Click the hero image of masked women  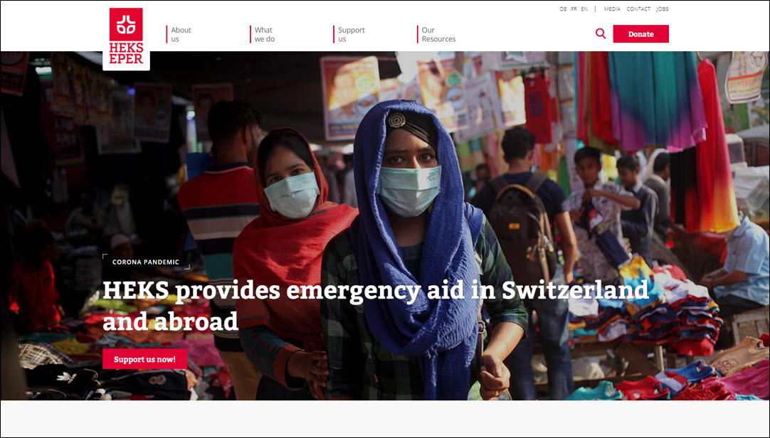385,225
